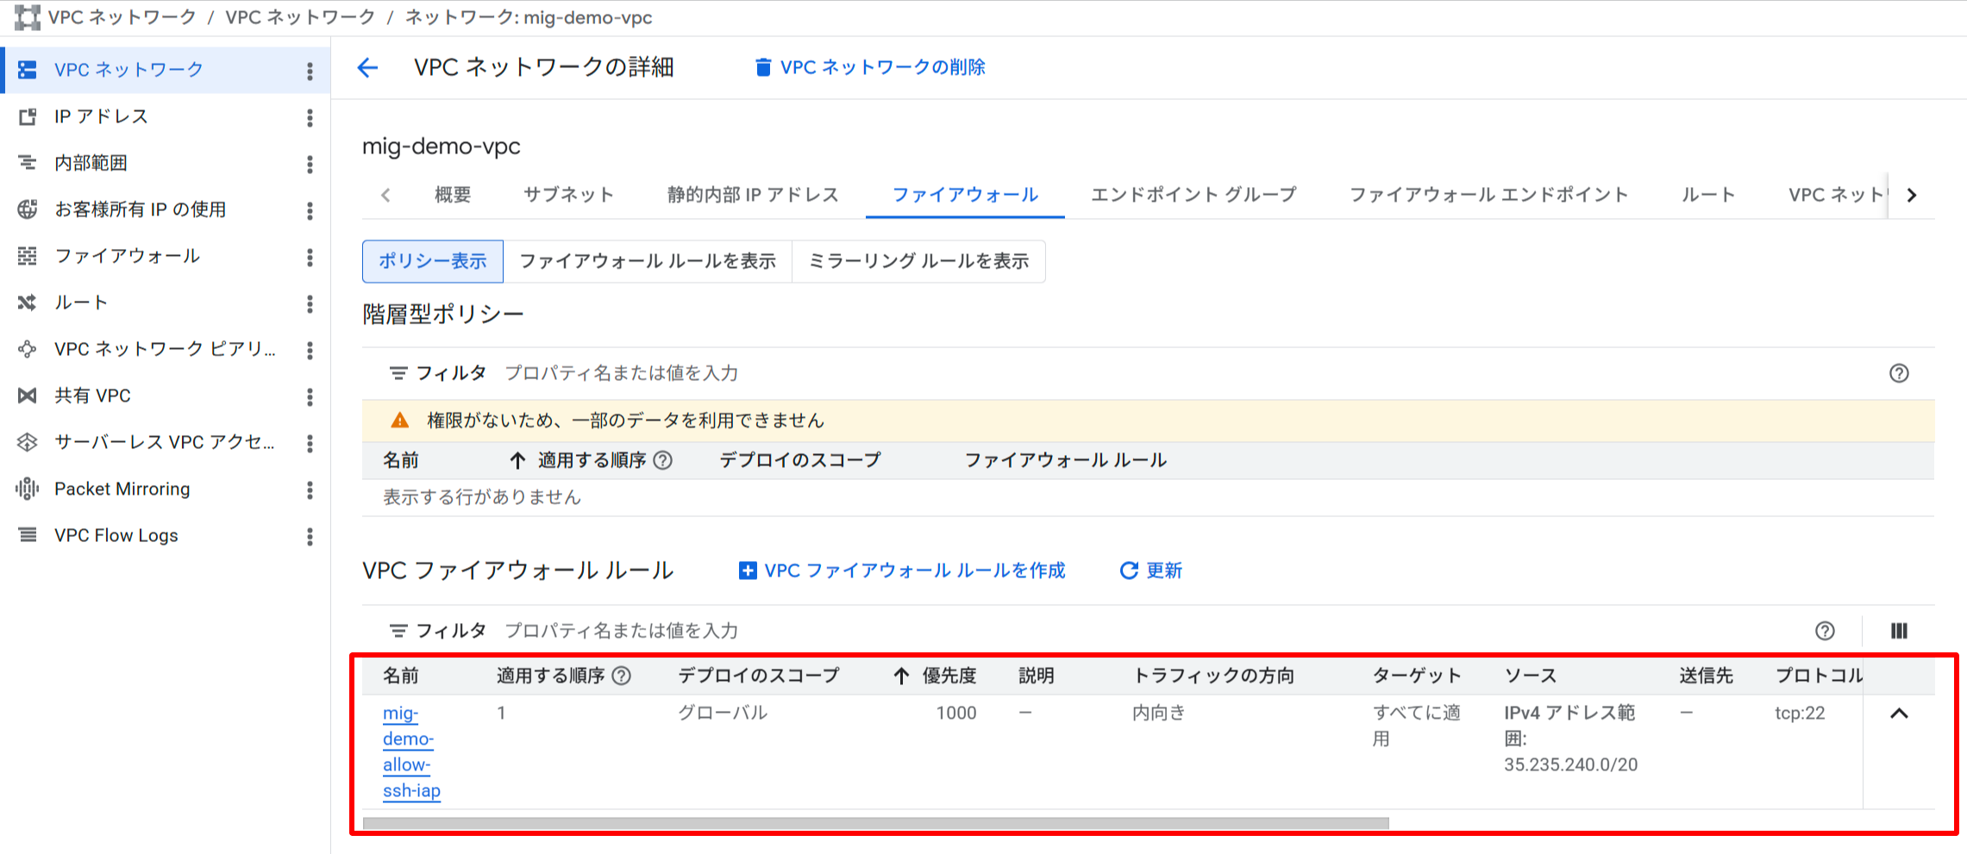The image size is (1967, 854).
Task: Focus the 階層型ポリシー filter input field
Action: pos(1190,373)
